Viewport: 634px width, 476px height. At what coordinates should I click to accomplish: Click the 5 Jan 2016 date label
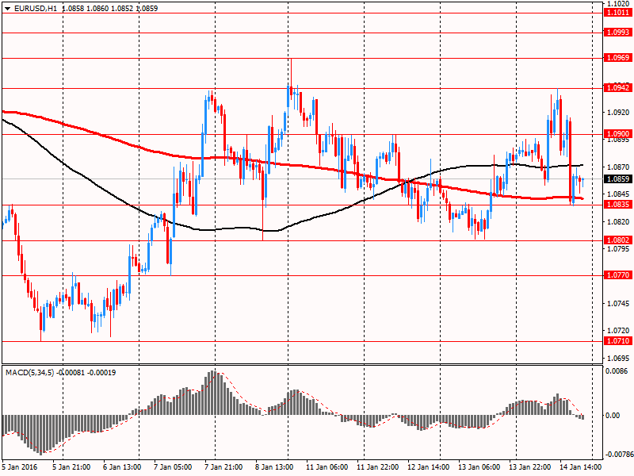tap(21, 466)
